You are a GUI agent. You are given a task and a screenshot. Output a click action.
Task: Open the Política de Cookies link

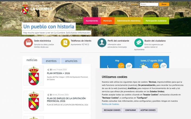110,104
